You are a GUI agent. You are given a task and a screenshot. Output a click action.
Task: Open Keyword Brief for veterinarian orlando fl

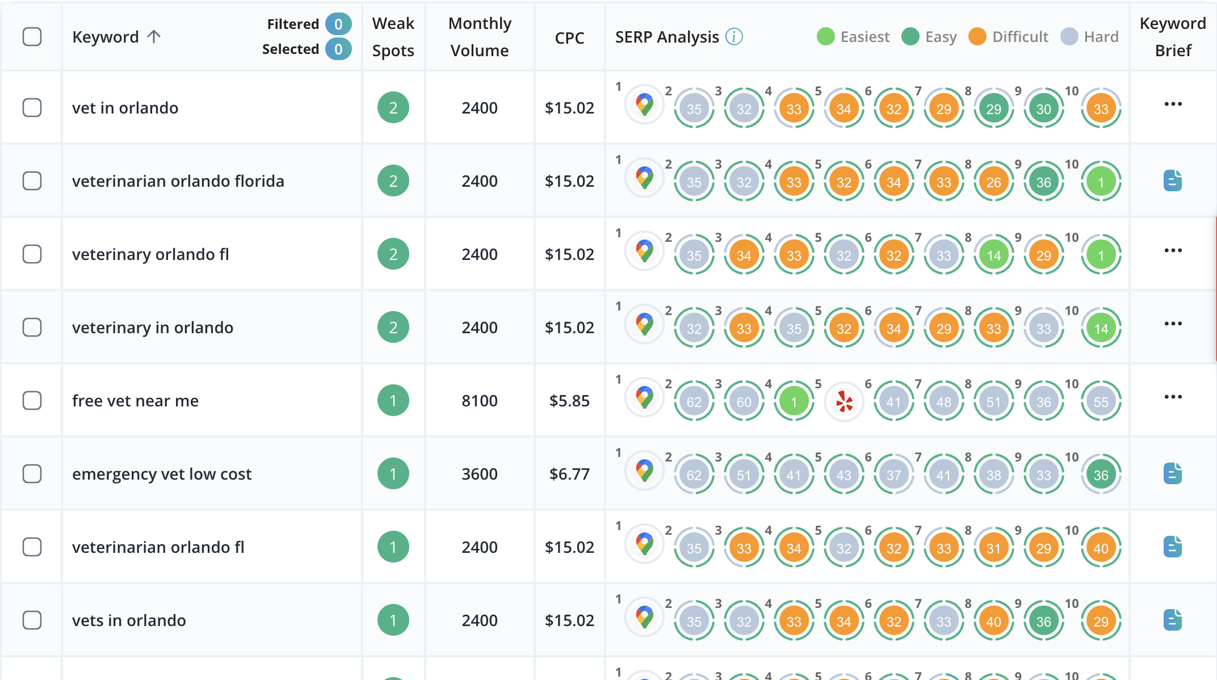point(1173,547)
